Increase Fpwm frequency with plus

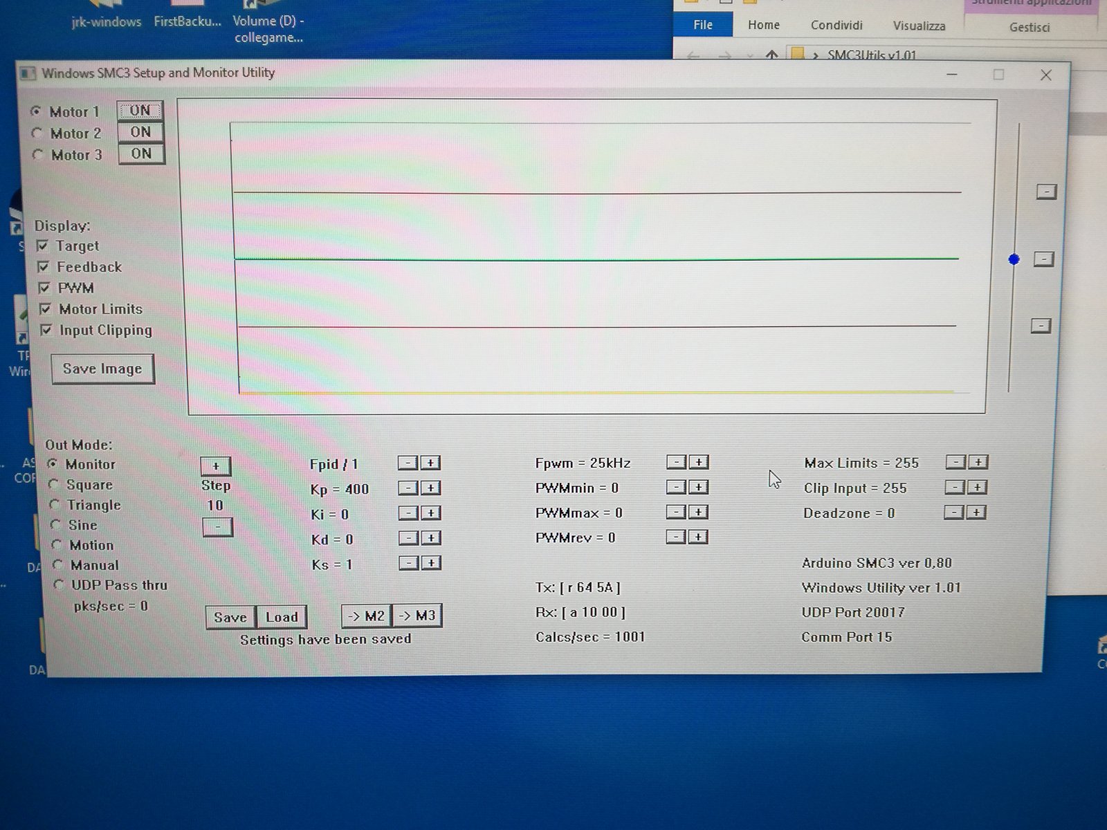(x=699, y=462)
